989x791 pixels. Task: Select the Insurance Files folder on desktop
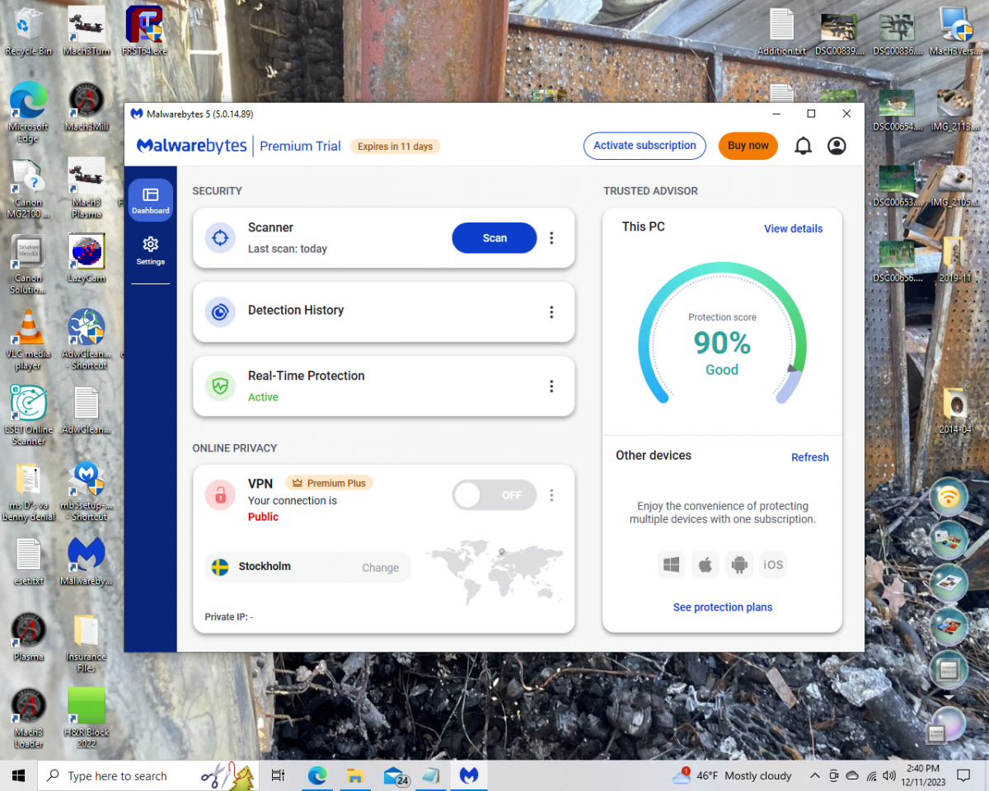[87, 644]
